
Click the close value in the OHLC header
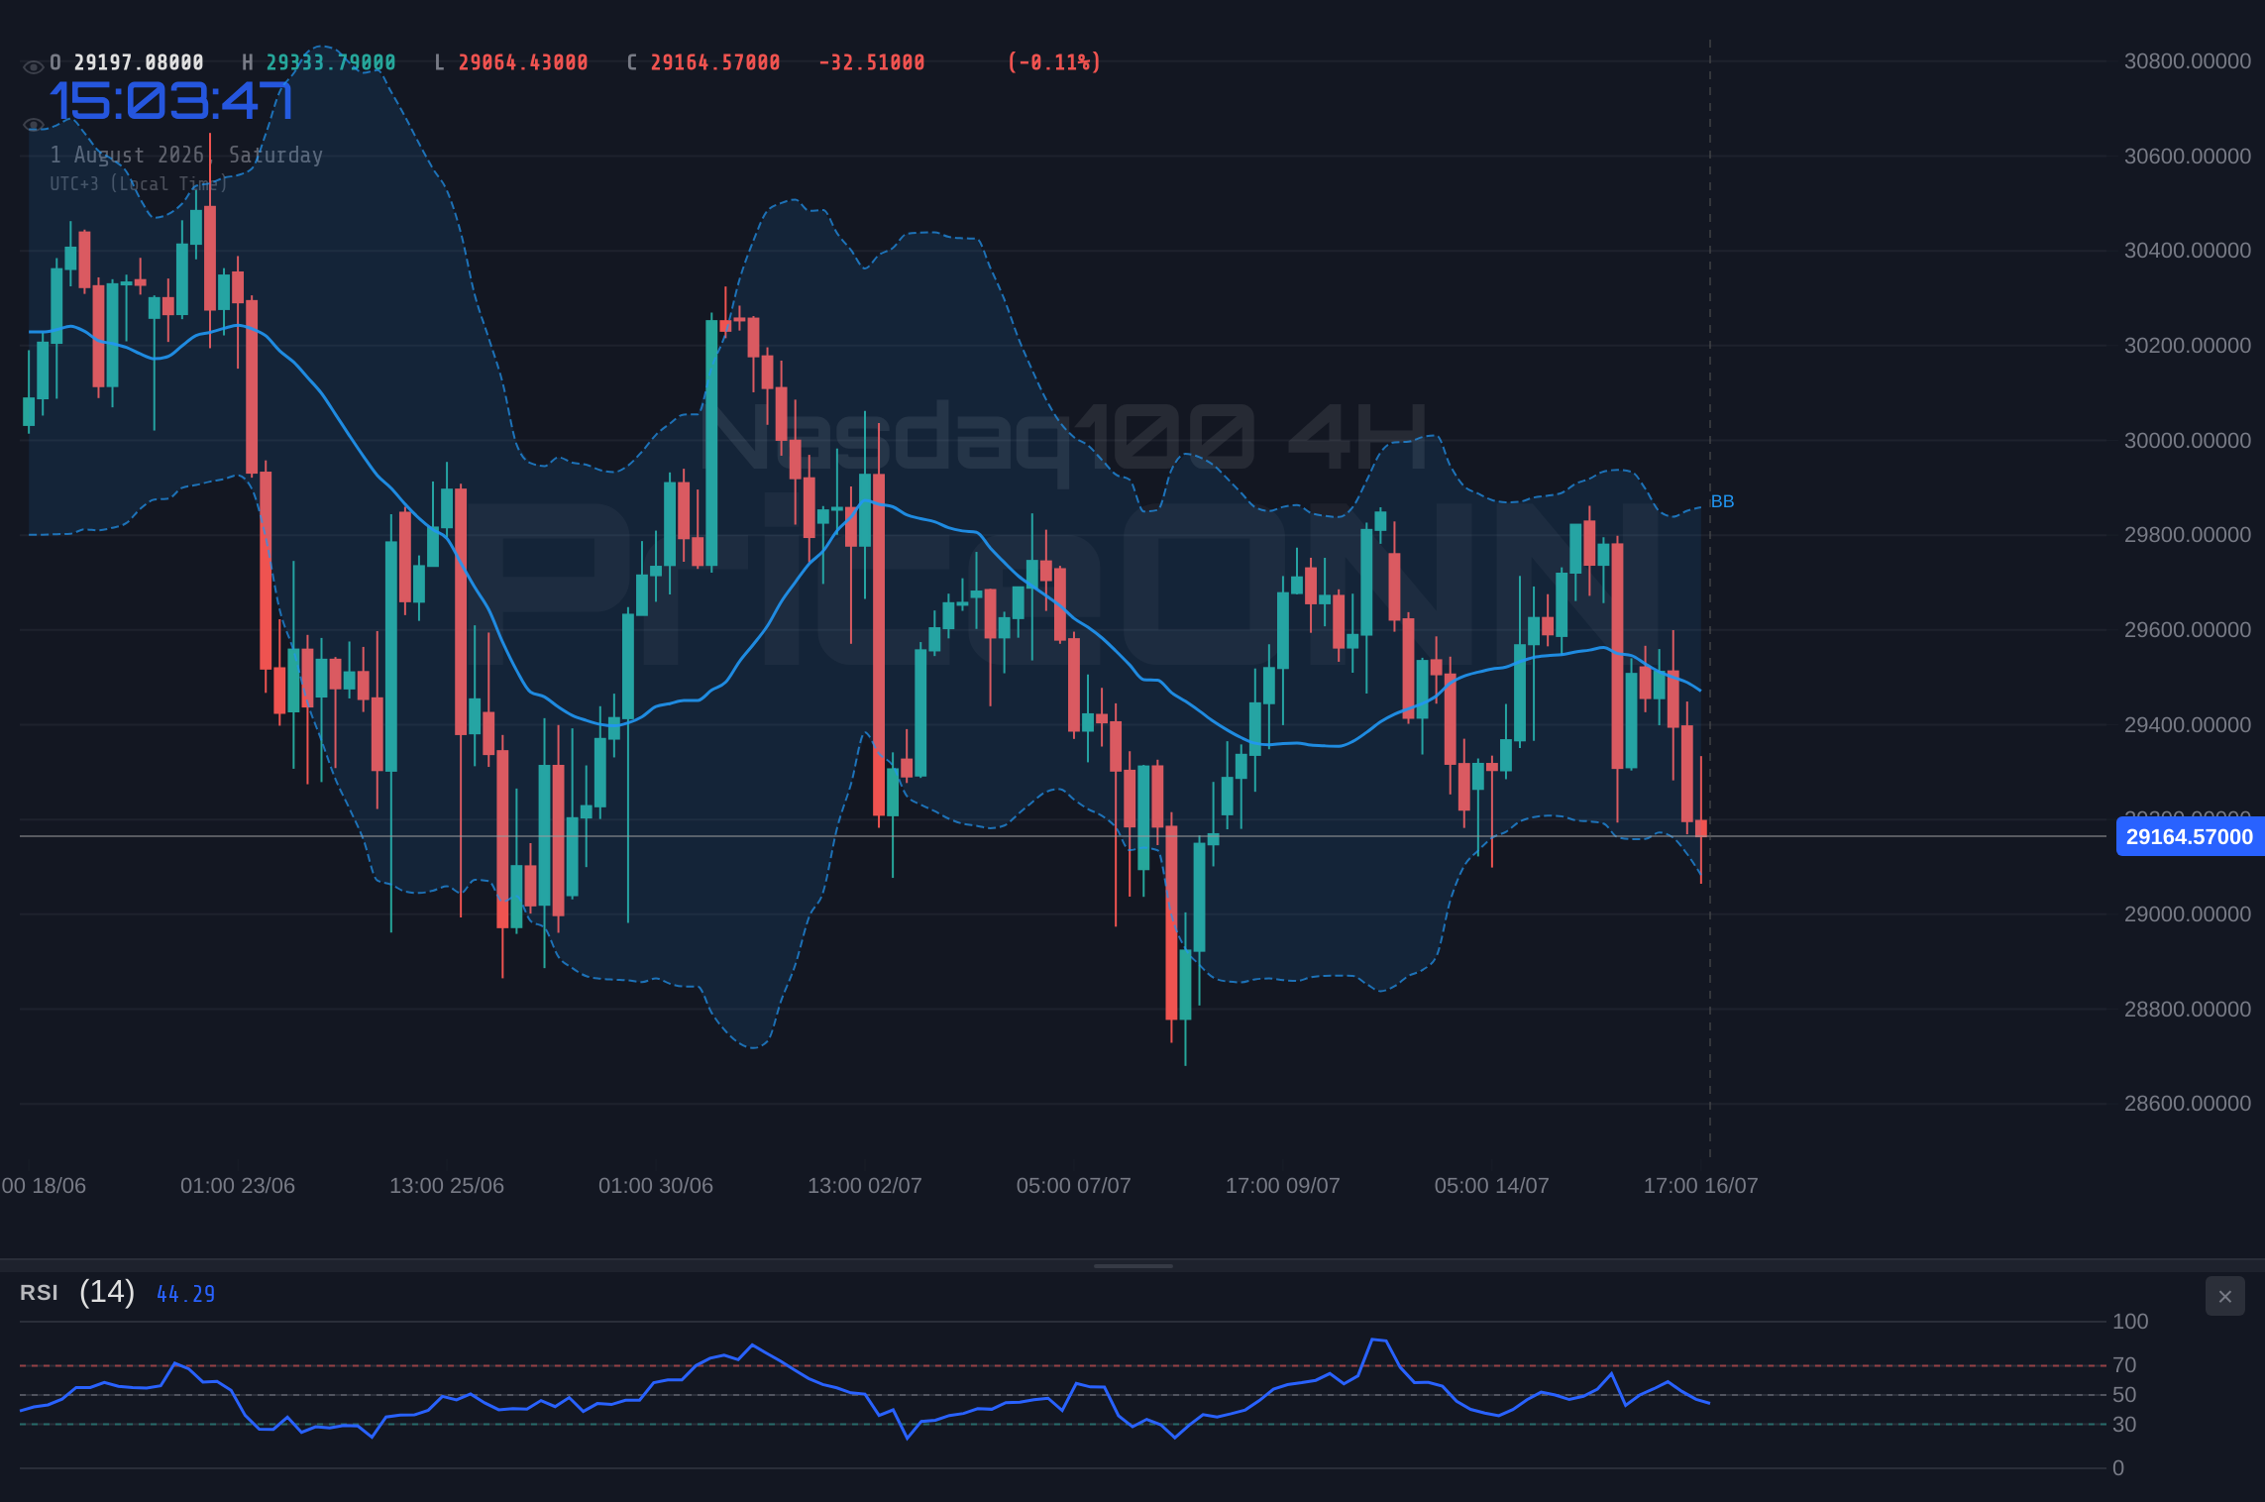(x=715, y=62)
